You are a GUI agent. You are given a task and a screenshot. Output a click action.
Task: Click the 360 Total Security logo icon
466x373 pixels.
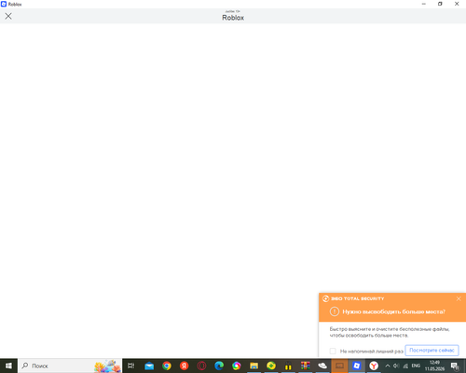pos(325,298)
